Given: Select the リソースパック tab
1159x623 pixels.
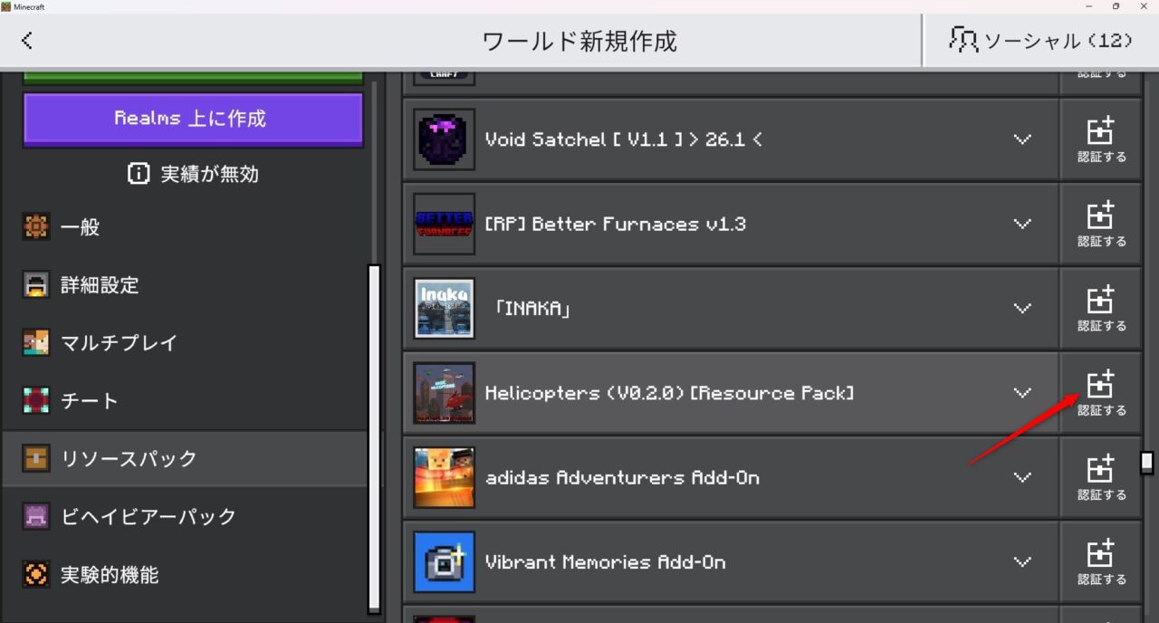Looking at the screenshot, I should click(x=185, y=459).
